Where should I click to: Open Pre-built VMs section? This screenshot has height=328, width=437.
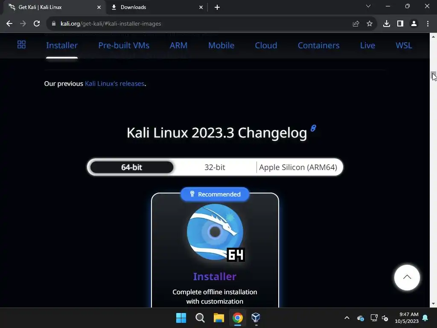tap(124, 45)
